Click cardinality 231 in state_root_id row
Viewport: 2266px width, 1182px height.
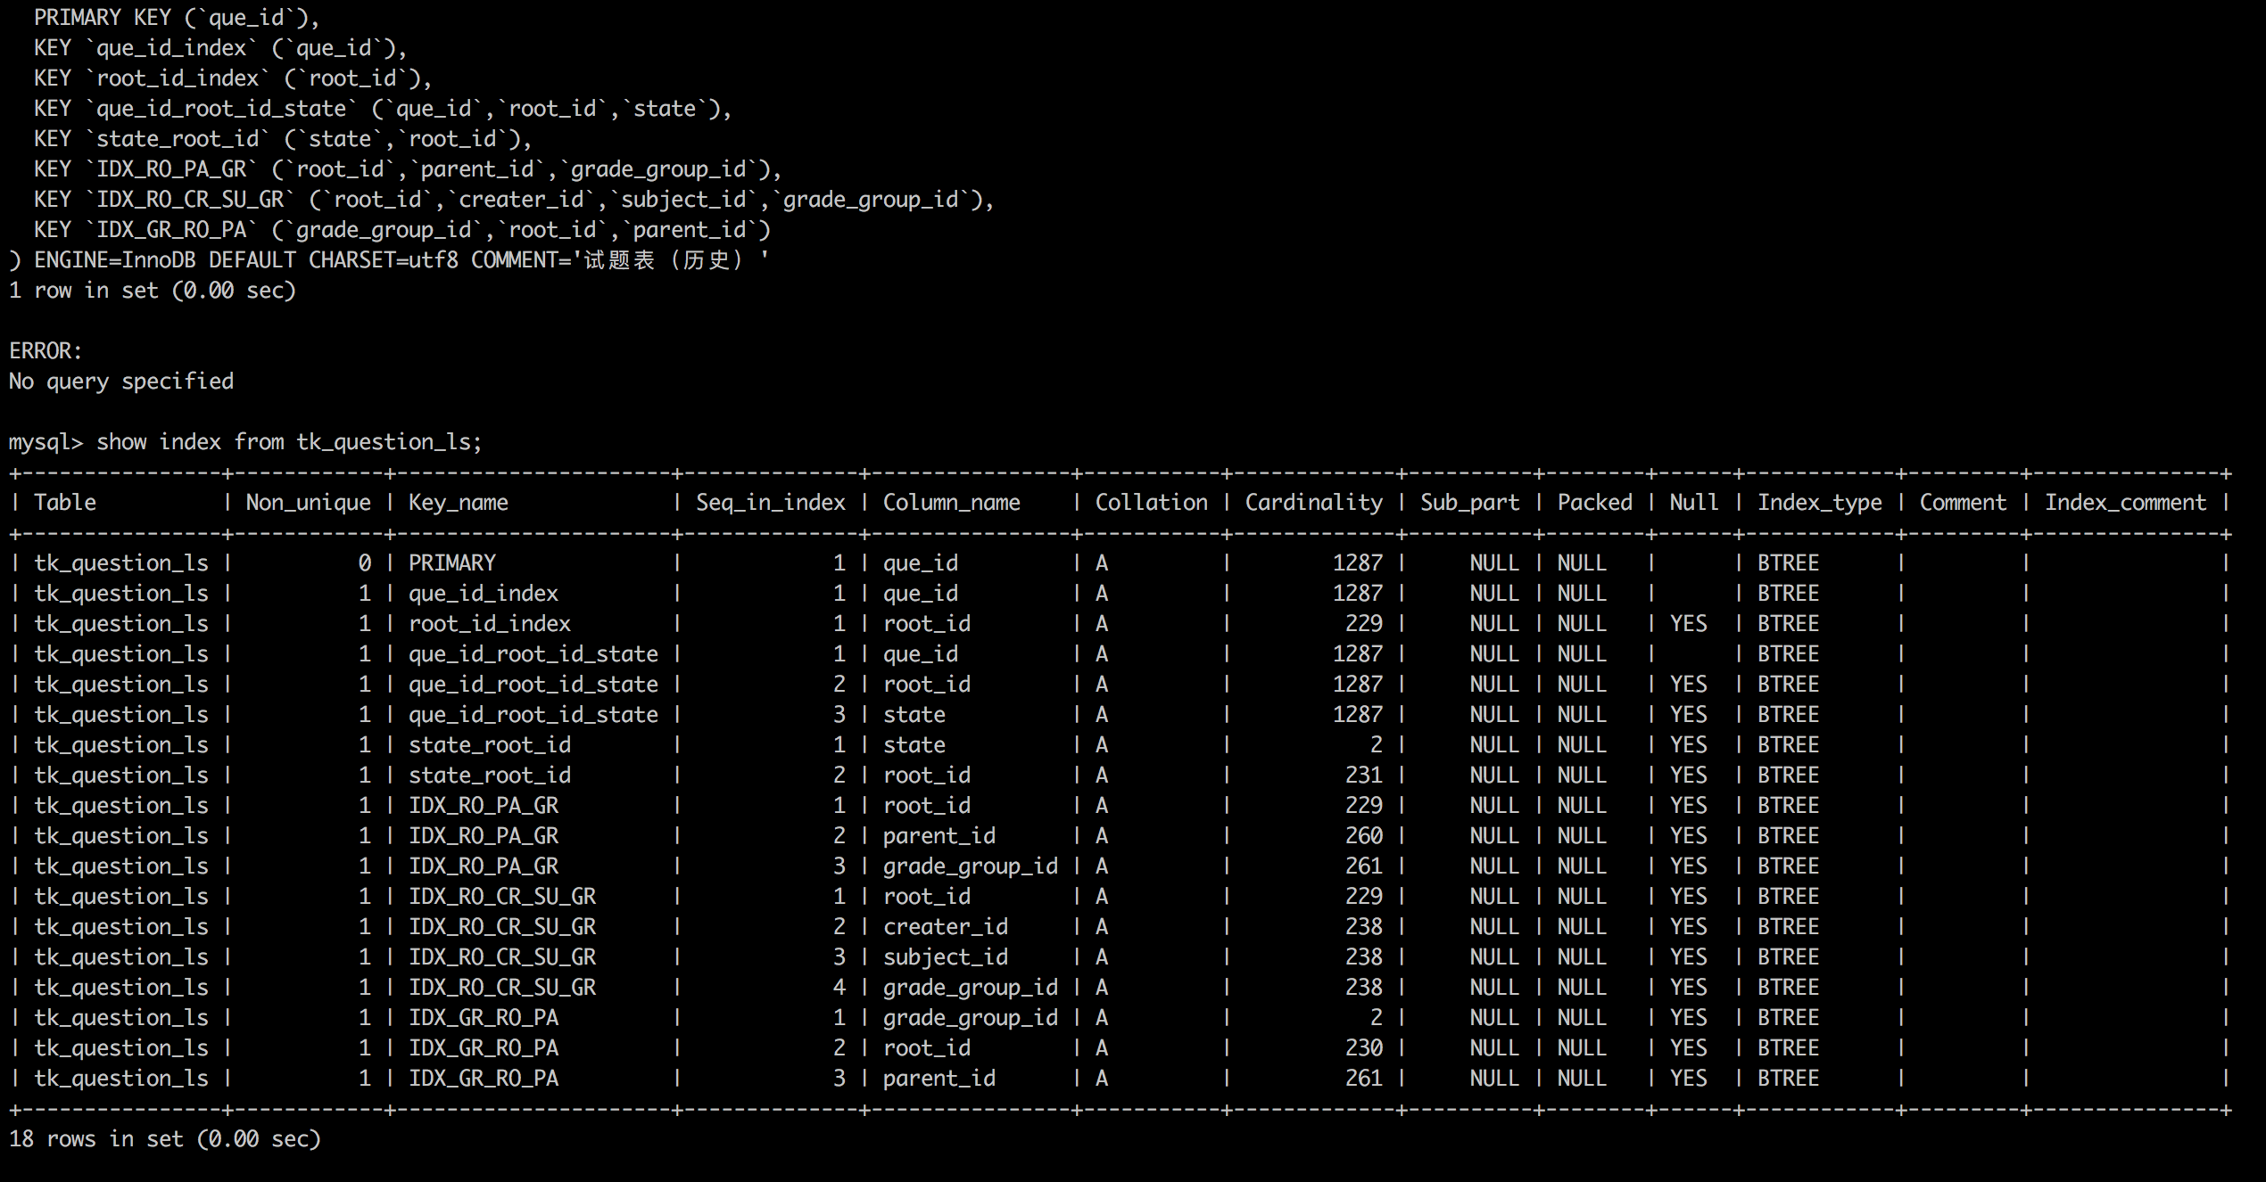click(x=1363, y=776)
